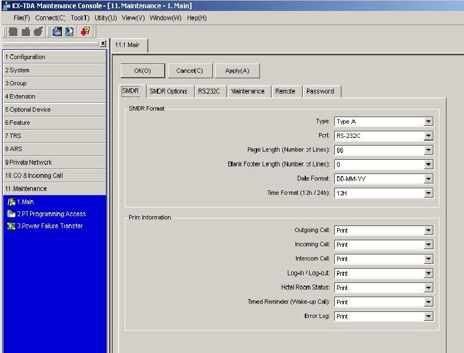Open the Intercom Call print dropdown
Image resolution: width=464 pixels, height=353 pixels.
pos(428,259)
